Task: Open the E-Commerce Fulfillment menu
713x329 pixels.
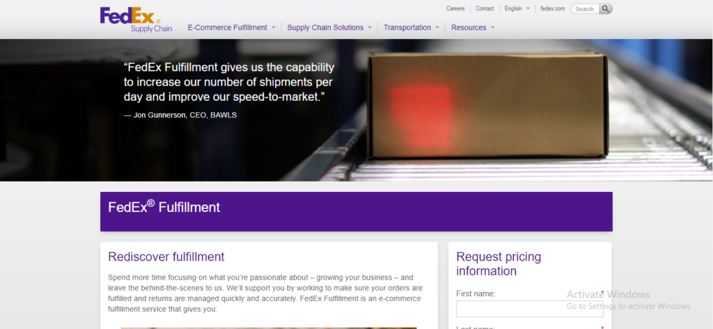Action: tap(228, 27)
